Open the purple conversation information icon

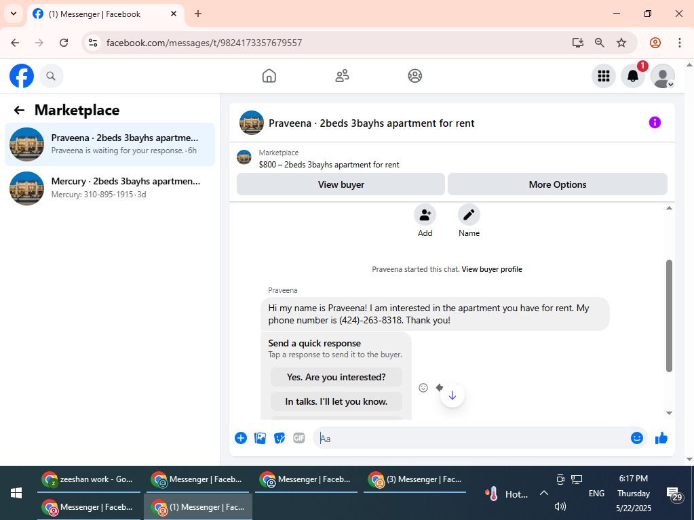pos(655,123)
